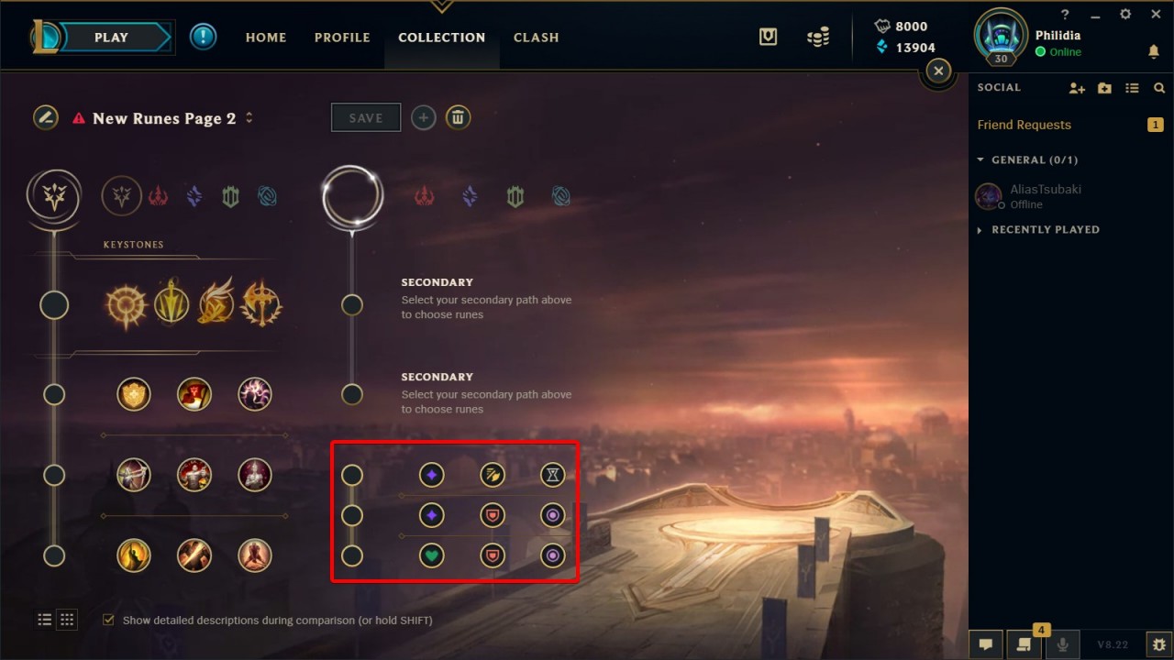1174x660 pixels.
Task: Toggle Show detailed descriptions during comparison checkbox
Action: click(x=109, y=620)
